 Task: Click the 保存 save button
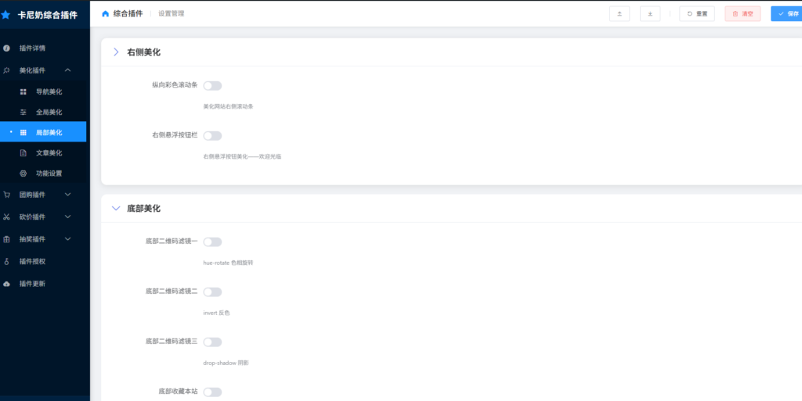(x=788, y=14)
